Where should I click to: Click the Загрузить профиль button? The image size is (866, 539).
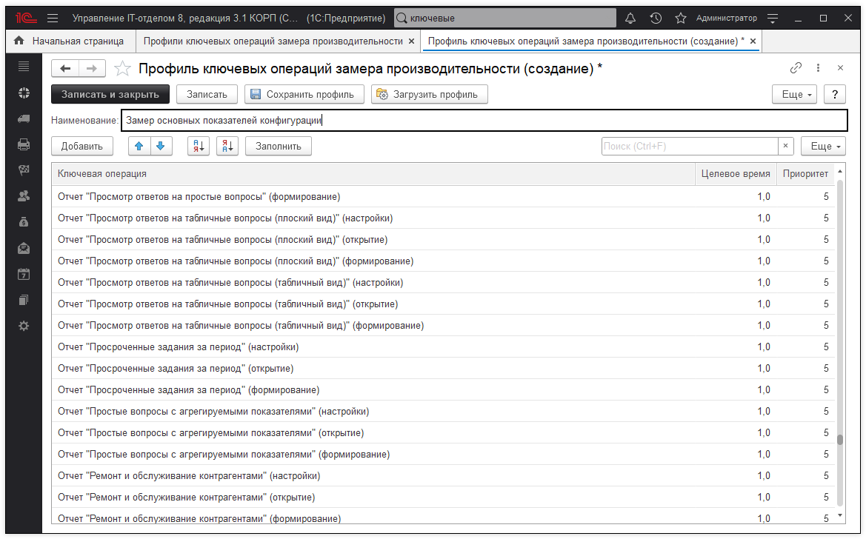click(x=429, y=95)
